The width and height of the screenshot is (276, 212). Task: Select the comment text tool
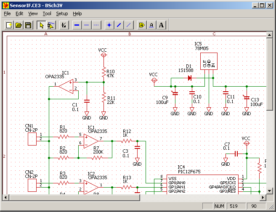[161, 25]
